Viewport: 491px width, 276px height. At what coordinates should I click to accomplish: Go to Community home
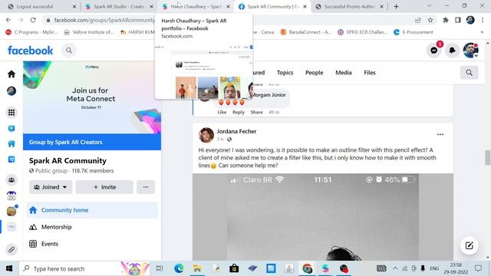tap(92, 210)
